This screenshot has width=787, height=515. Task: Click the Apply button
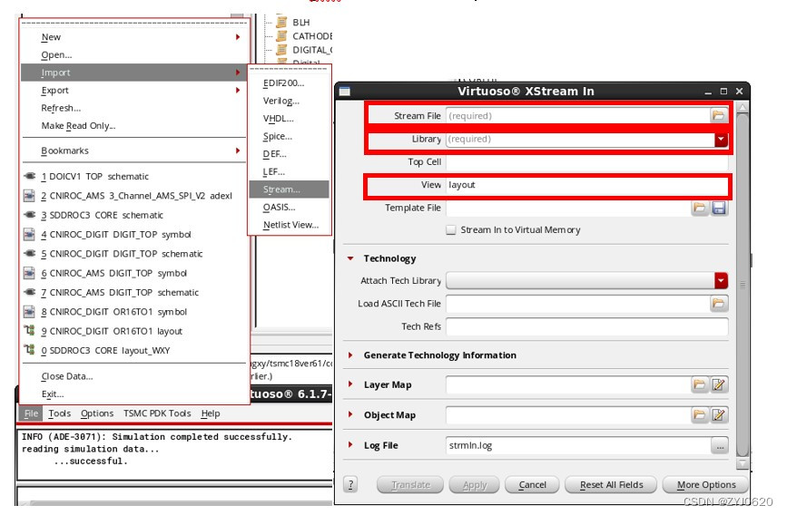pos(475,485)
